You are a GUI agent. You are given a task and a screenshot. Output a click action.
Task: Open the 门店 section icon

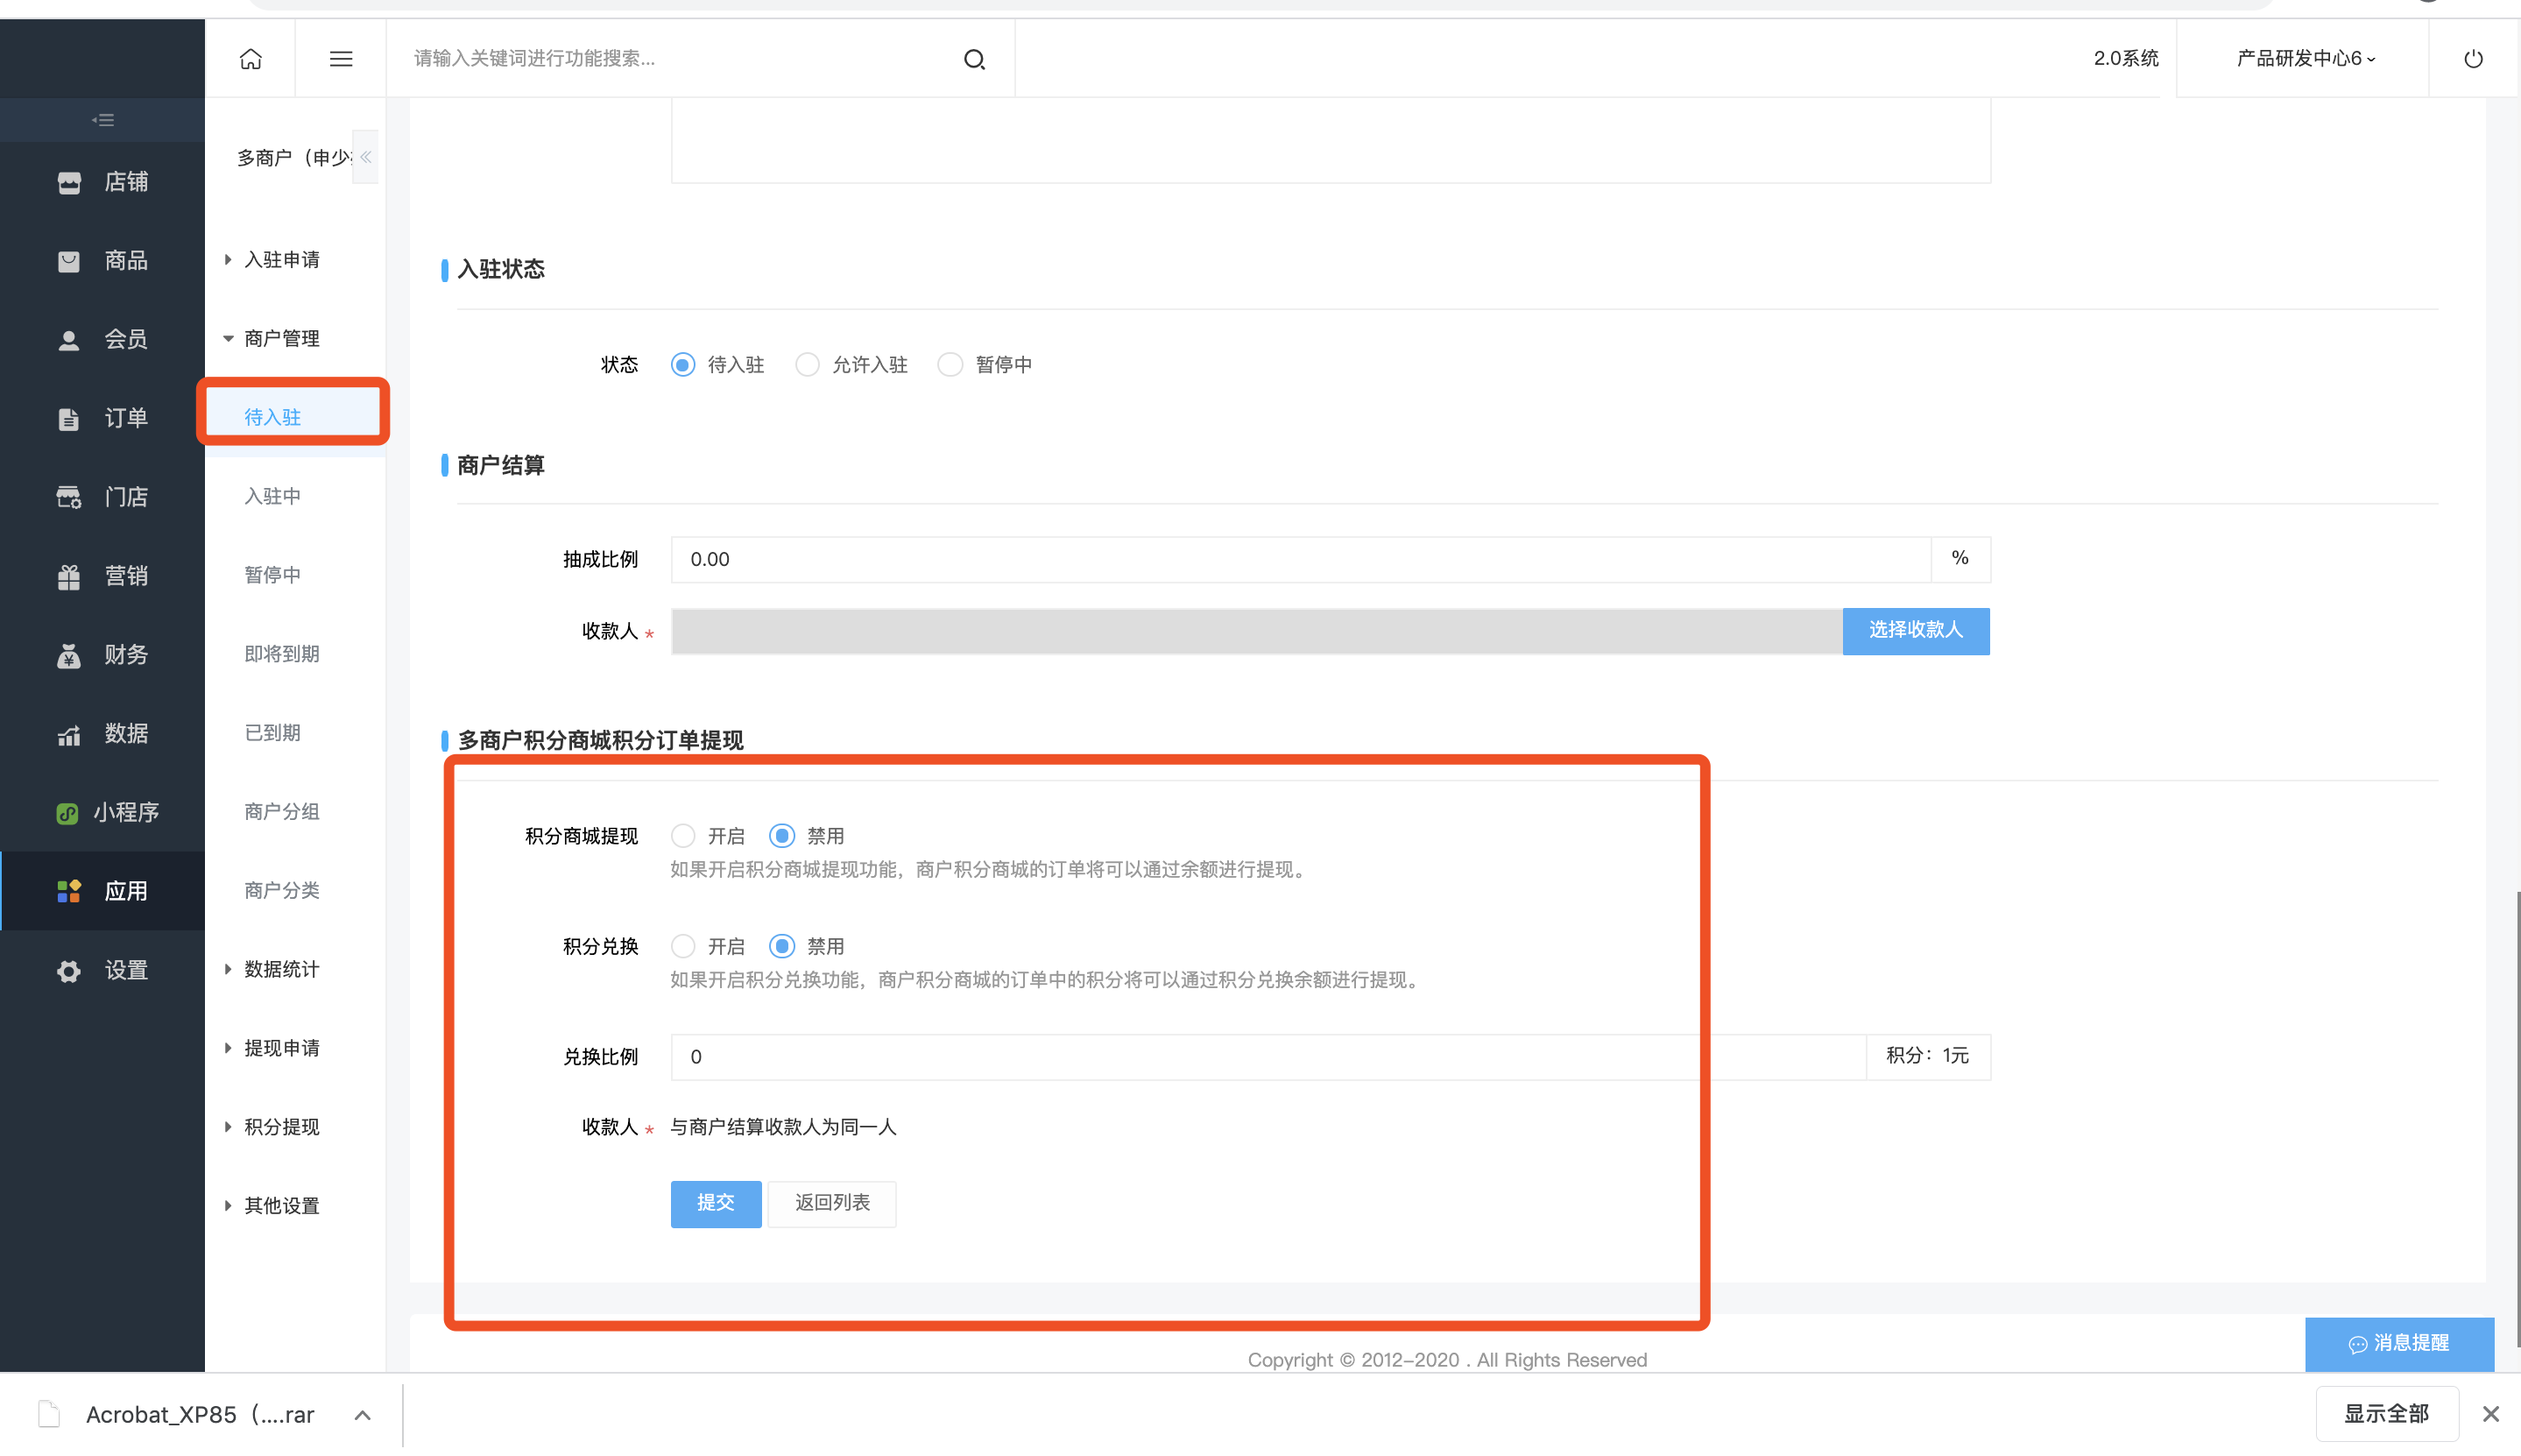tap(69, 497)
